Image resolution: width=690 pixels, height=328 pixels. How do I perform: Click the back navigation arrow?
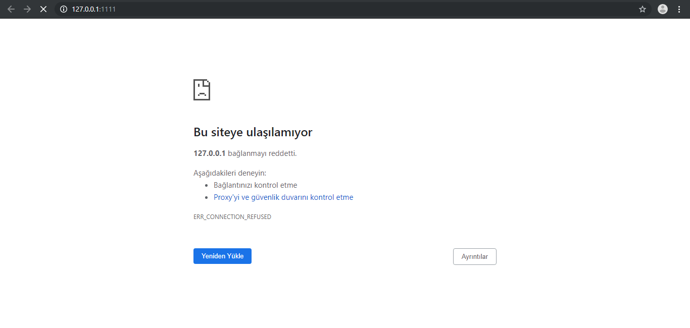[11, 9]
